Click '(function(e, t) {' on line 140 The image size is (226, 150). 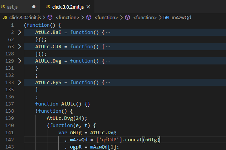tap(71, 126)
